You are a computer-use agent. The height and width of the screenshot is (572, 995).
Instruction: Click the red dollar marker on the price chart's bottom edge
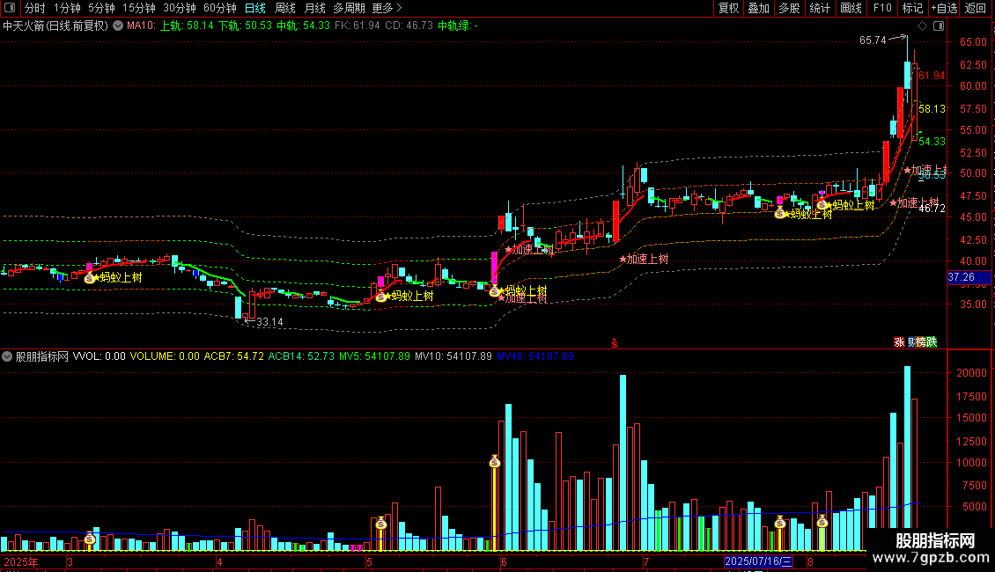point(615,343)
